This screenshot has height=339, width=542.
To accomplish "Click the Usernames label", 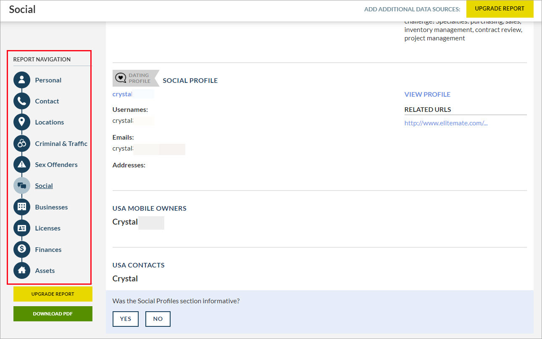I will pos(130,109).
